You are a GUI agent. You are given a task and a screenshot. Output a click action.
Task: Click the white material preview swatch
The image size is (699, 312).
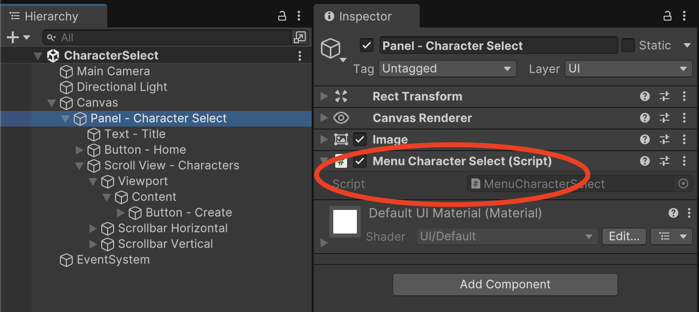point(345,222)
